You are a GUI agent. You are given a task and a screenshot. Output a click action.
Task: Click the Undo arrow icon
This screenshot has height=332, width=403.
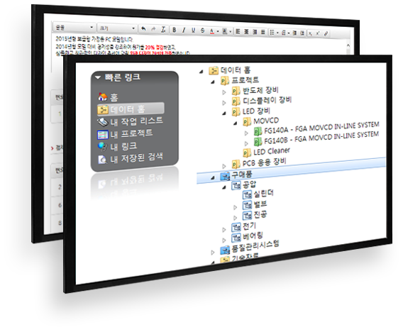point(143,28)
